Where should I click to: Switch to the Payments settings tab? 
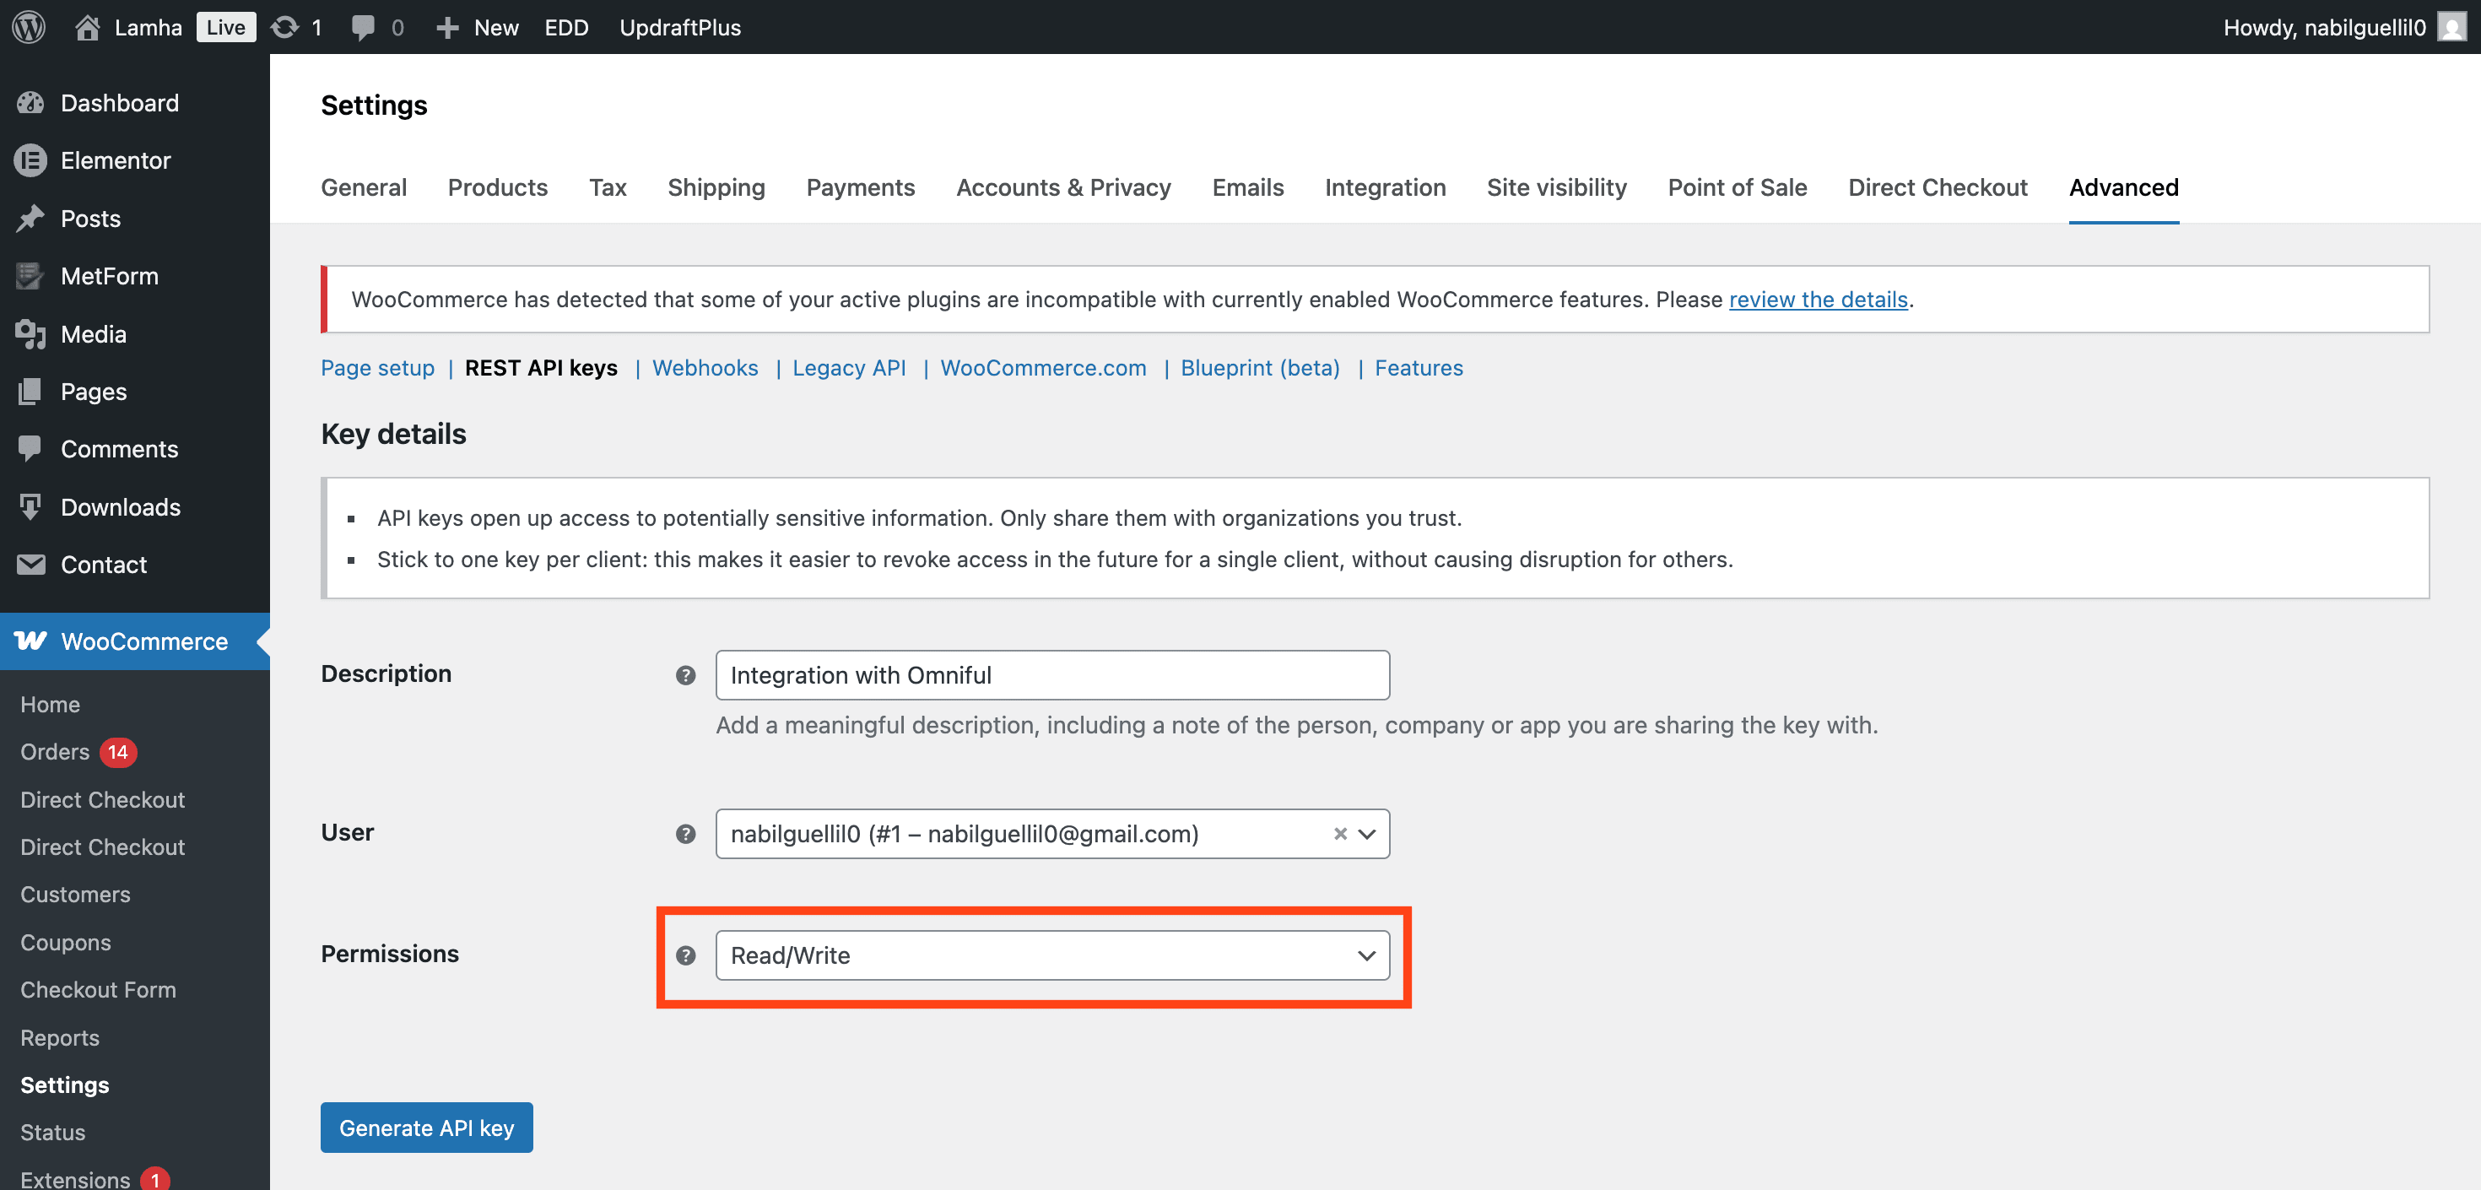coord(860,187)
